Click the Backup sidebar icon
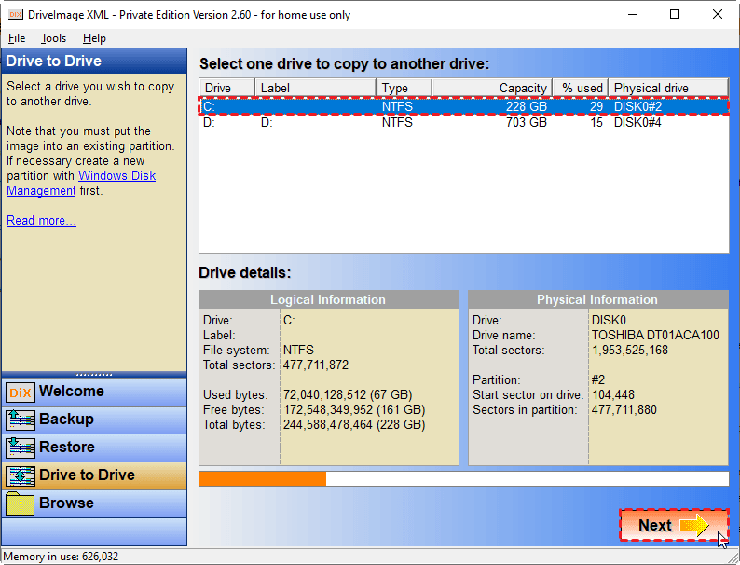Viewport: 740px width, 565px height. (20, 420)
